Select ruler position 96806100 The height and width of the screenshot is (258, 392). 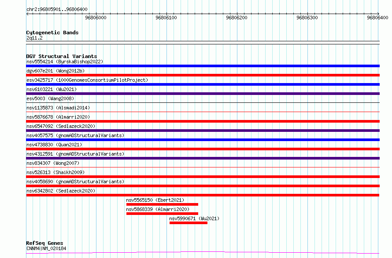point(166,18)
